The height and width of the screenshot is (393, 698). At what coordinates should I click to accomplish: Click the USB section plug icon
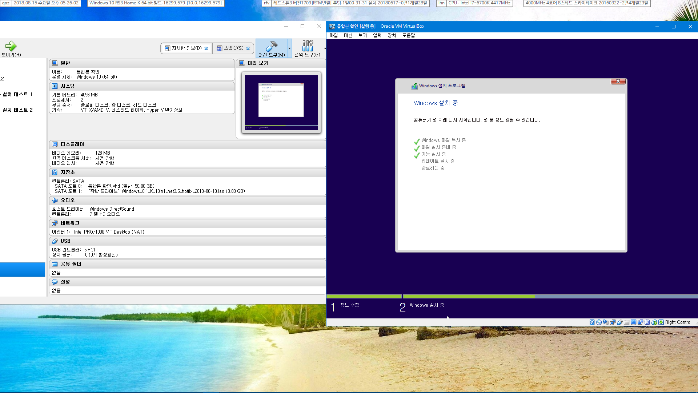click(x=55, y=241)
